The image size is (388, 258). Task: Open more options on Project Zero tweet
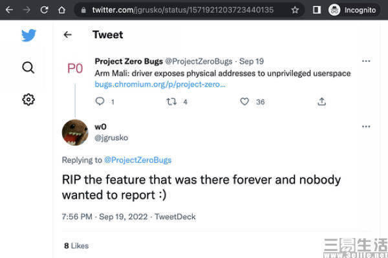pyautogui.click(x=366, y=61)
